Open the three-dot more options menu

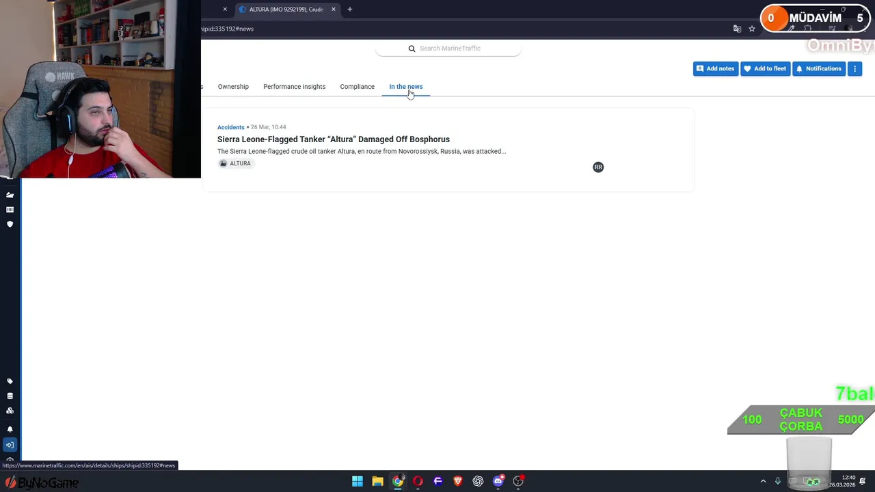pyautogui.click(x=854, y=68)
